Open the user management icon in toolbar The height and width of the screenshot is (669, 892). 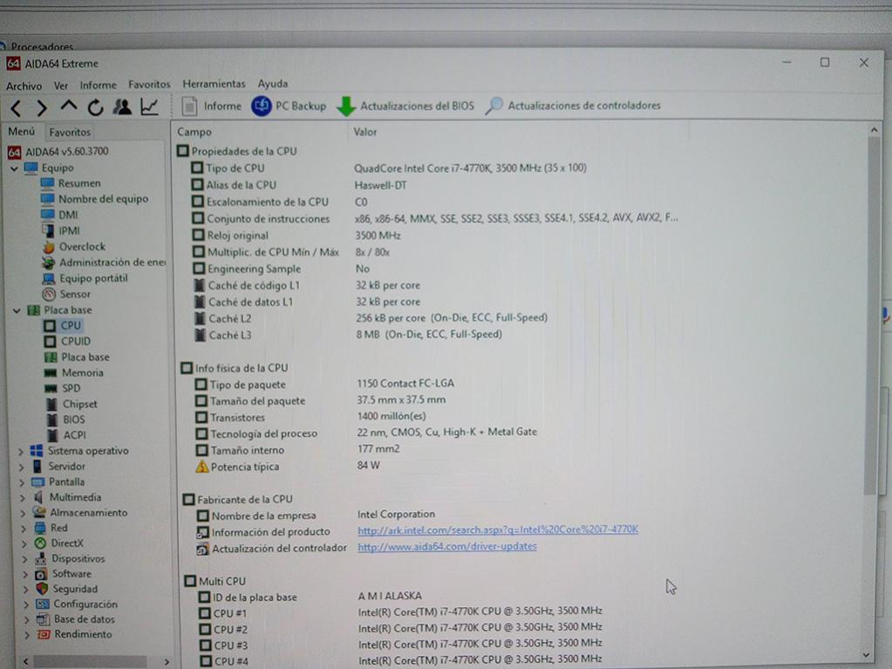click(122, 106)
